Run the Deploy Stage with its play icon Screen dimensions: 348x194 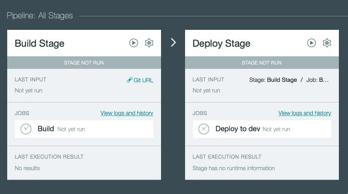pos(311,43)
